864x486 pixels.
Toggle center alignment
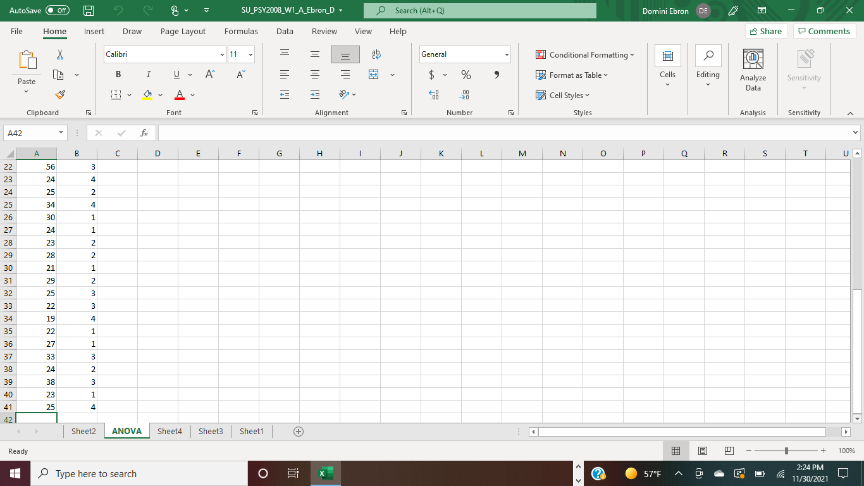point(314,75)
